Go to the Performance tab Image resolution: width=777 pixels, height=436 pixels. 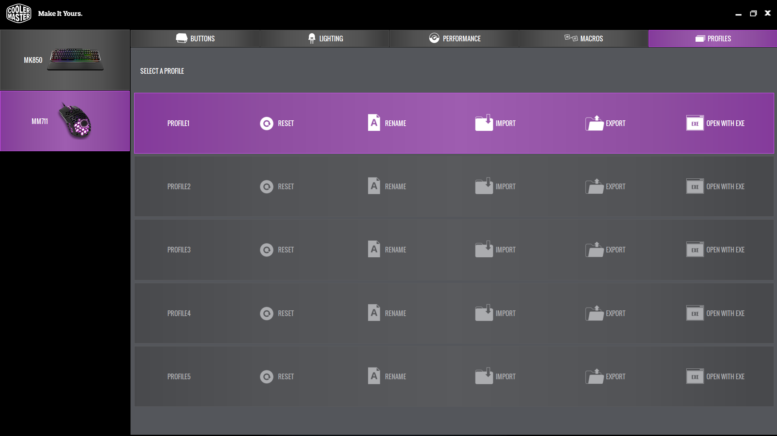[454, 38]
